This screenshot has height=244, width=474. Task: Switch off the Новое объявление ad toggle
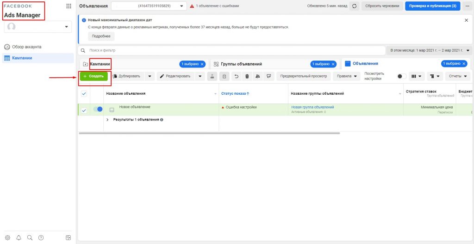tap(98, 110)
